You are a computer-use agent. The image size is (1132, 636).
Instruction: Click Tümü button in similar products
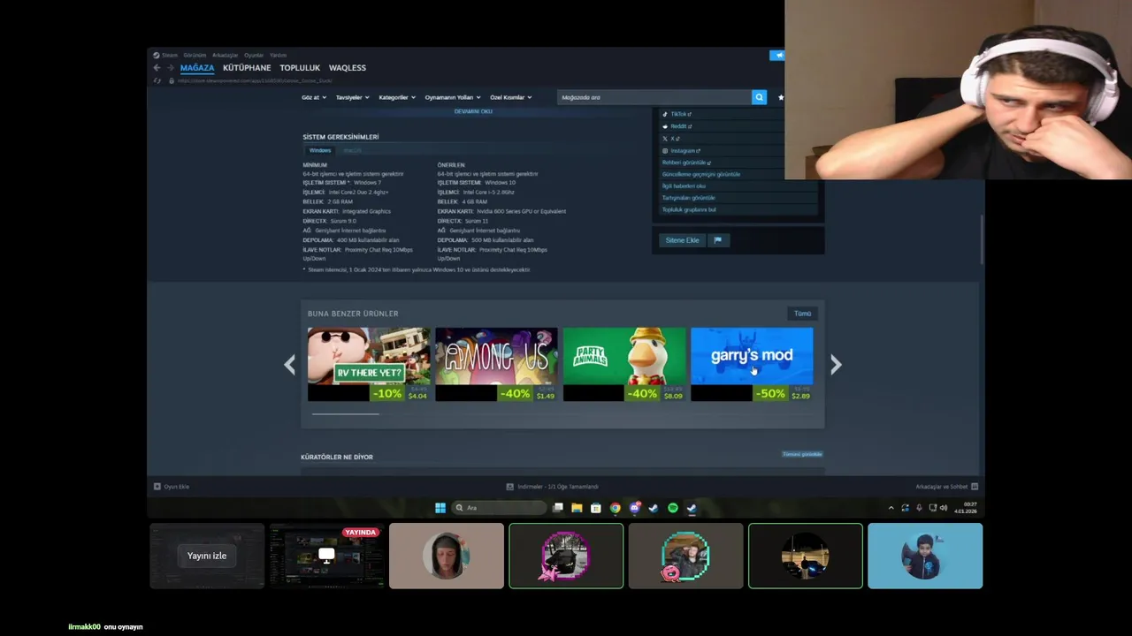click(802, 314)
